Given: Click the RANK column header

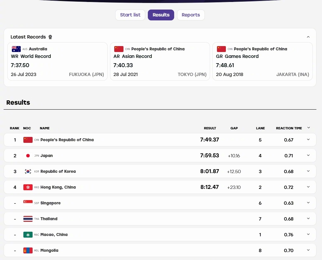Looking at the screenshot, I should [x=14, y=128].
